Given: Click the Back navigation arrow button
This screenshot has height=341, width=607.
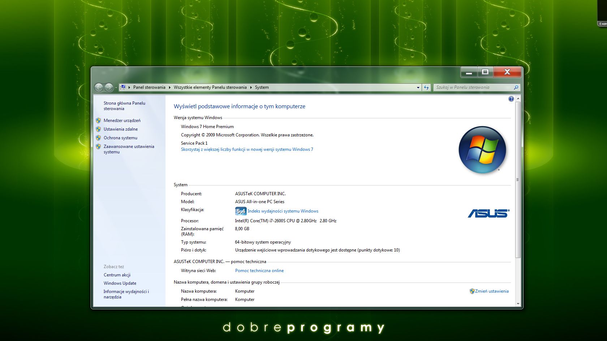Looking at the screenshot, I should coord(99,87).
